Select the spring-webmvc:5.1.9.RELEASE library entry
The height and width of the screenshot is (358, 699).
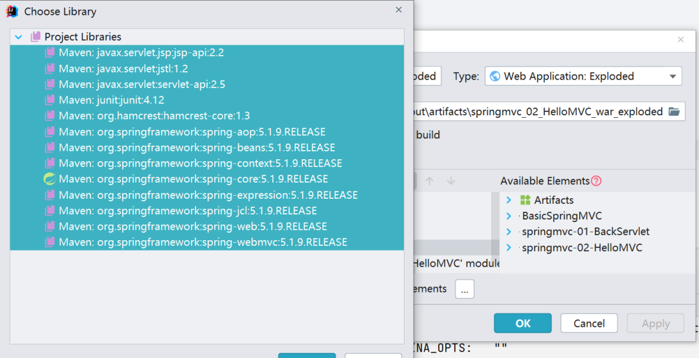[207, 242]
